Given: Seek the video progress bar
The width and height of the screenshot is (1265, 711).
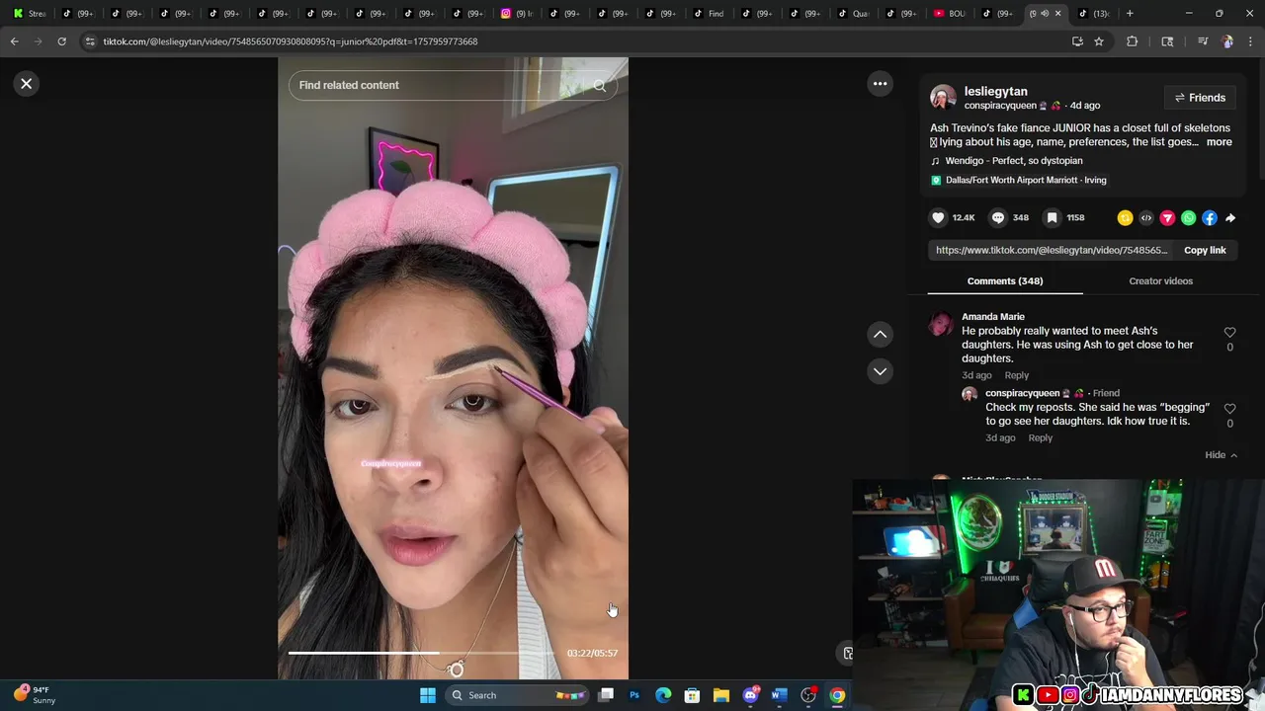Looking at the screenshot, I should (421, 653).
